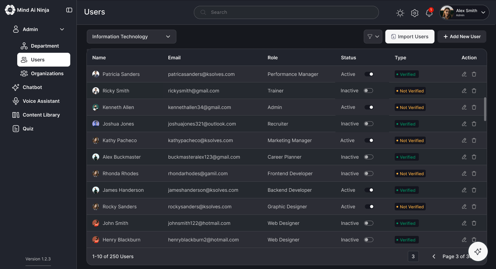Open Department in sidebar

coord(44,46)
